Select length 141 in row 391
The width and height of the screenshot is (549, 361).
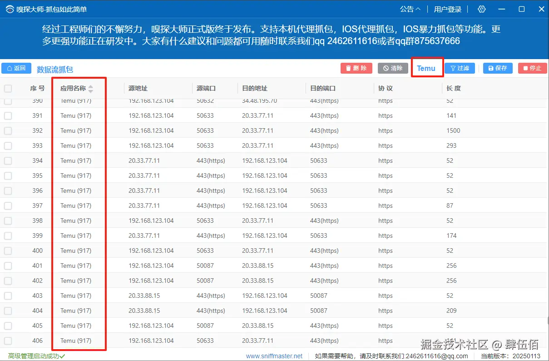coord(451,115)
